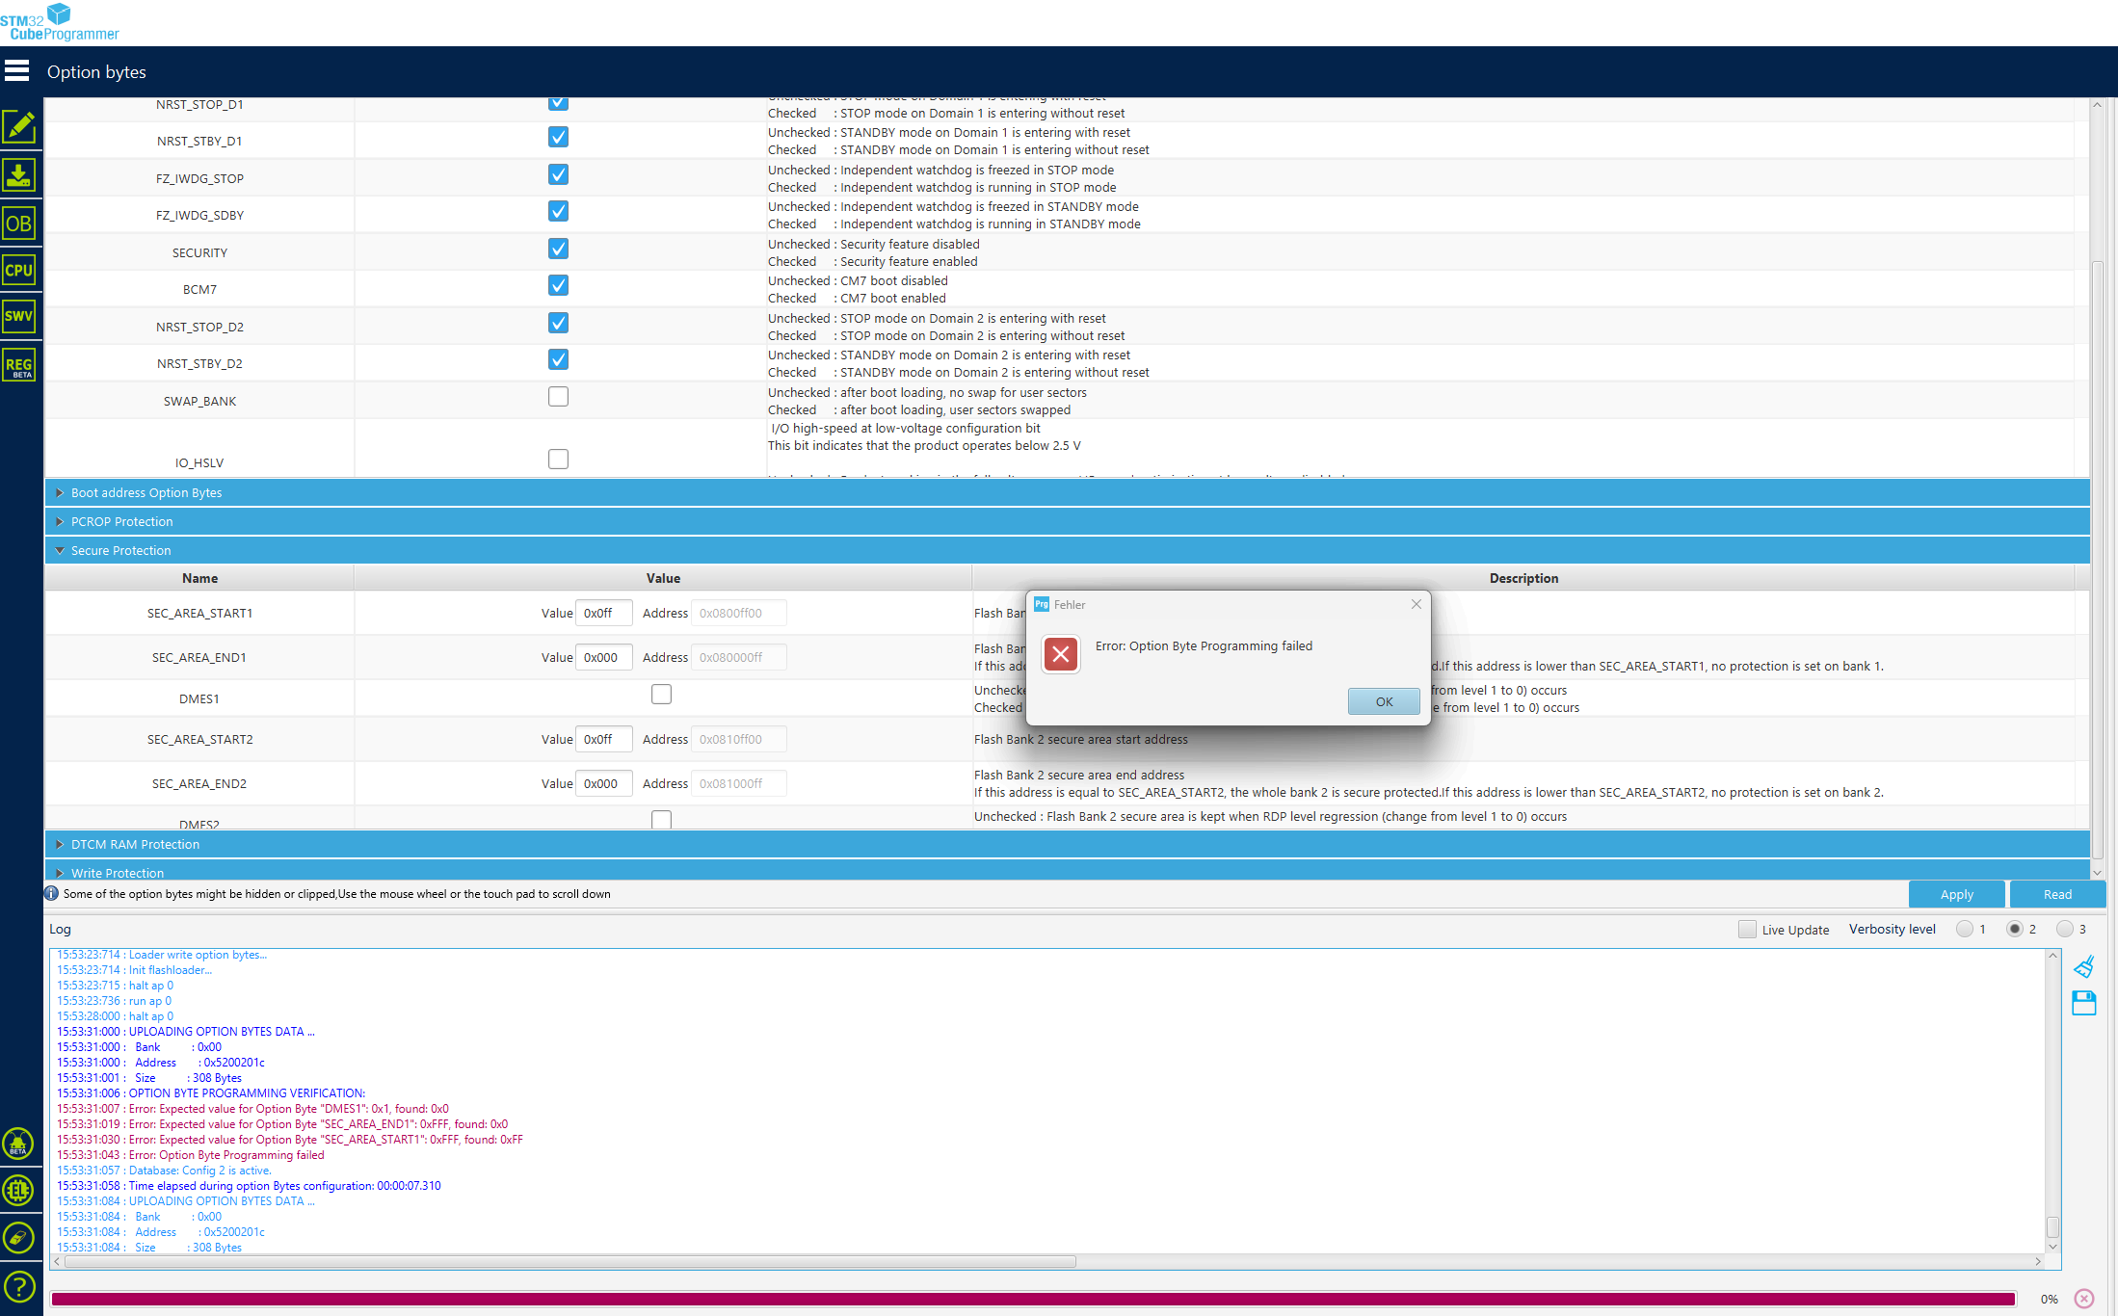The height and width of the screenshot is (1316, 2118).
Task: Open the OB option bytes panel
Action: pyautogui.click(x=19, y=223)
